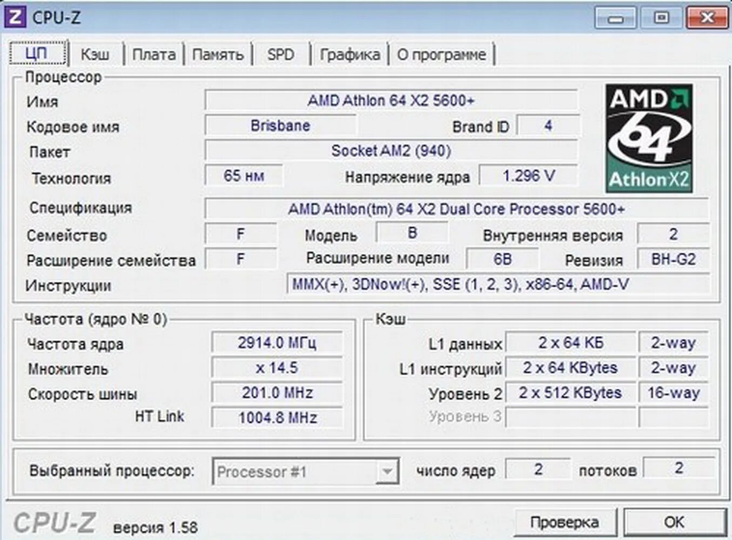
Task: Open the О программе tab
Action: click(x=441, y=55)
